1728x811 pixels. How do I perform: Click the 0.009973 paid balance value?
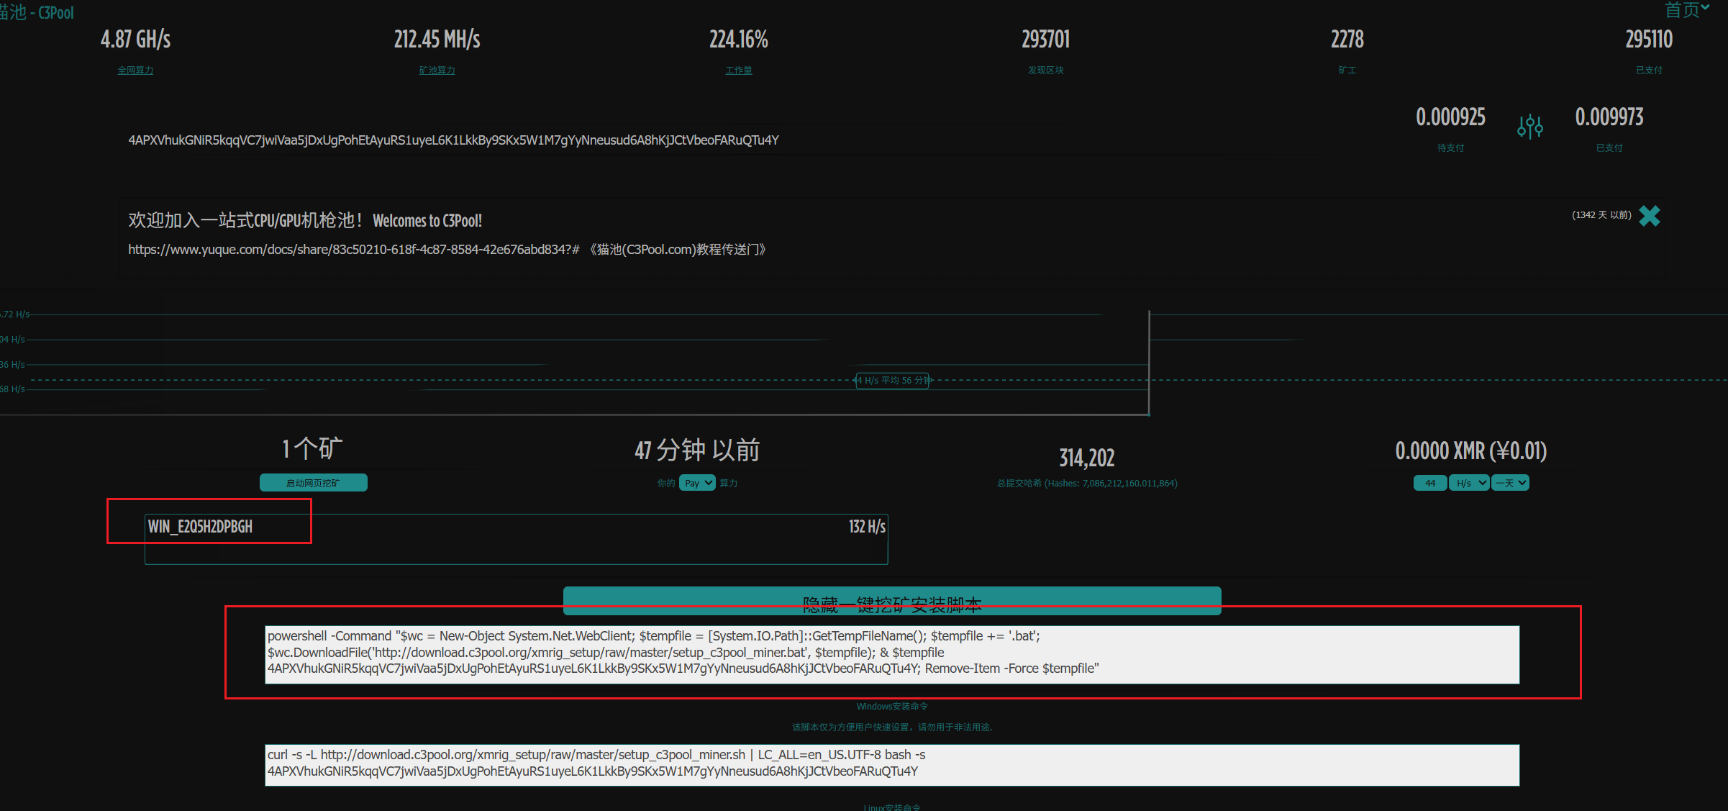pos(1609,117)
